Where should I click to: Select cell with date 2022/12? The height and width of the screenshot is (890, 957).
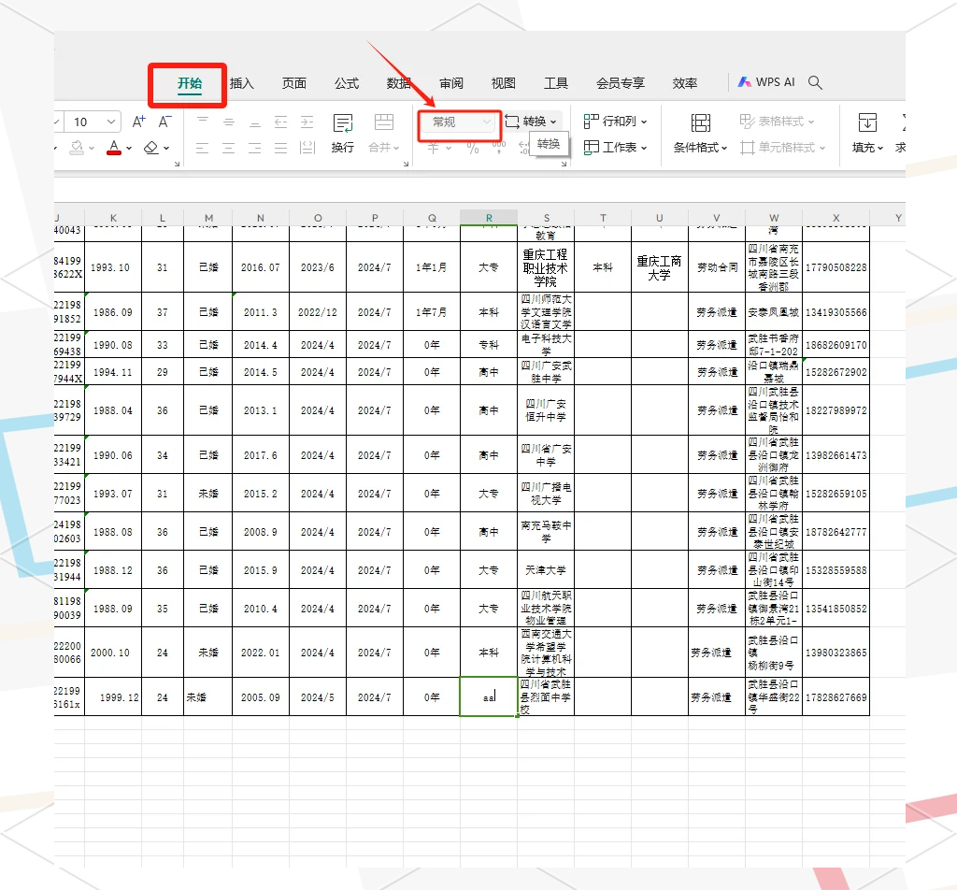point(318,312)
